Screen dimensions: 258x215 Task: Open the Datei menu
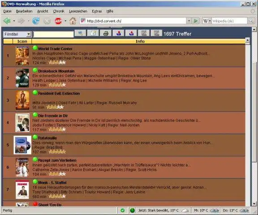8,11
